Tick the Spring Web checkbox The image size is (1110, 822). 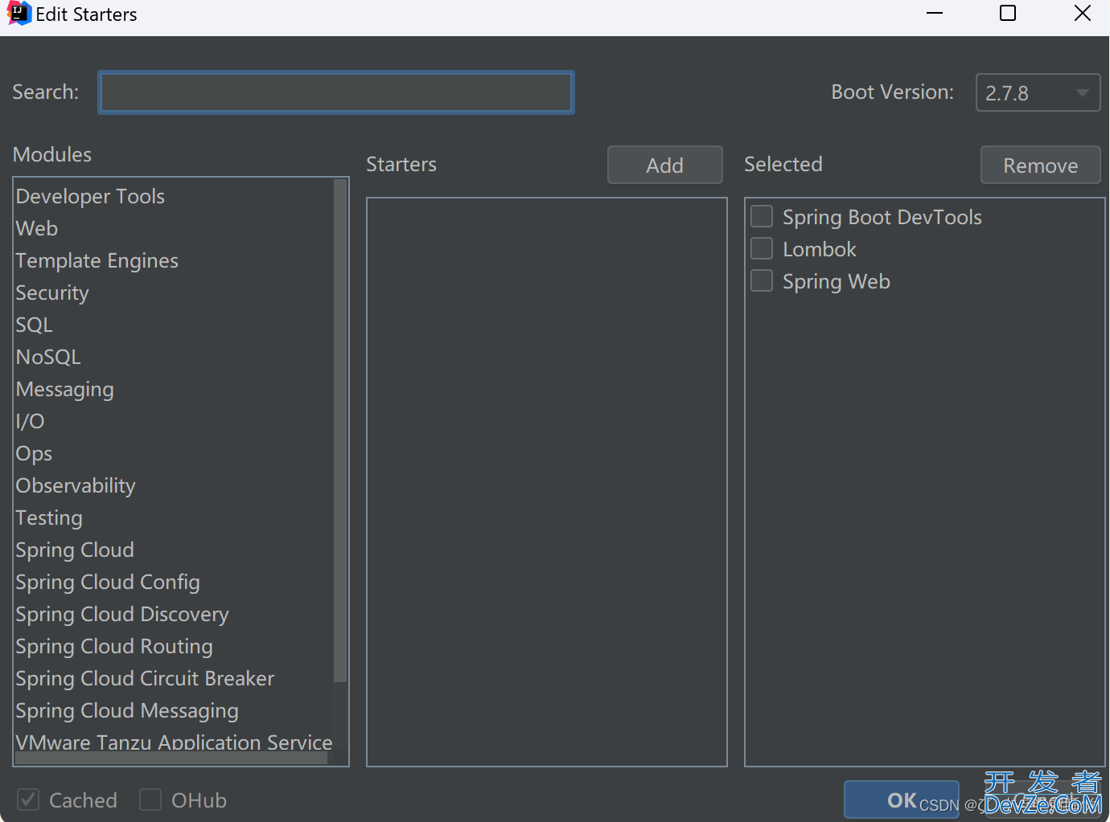click(762, 280)
